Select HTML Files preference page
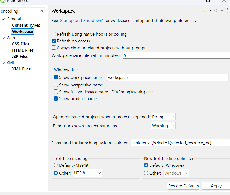 click(23, 50)
